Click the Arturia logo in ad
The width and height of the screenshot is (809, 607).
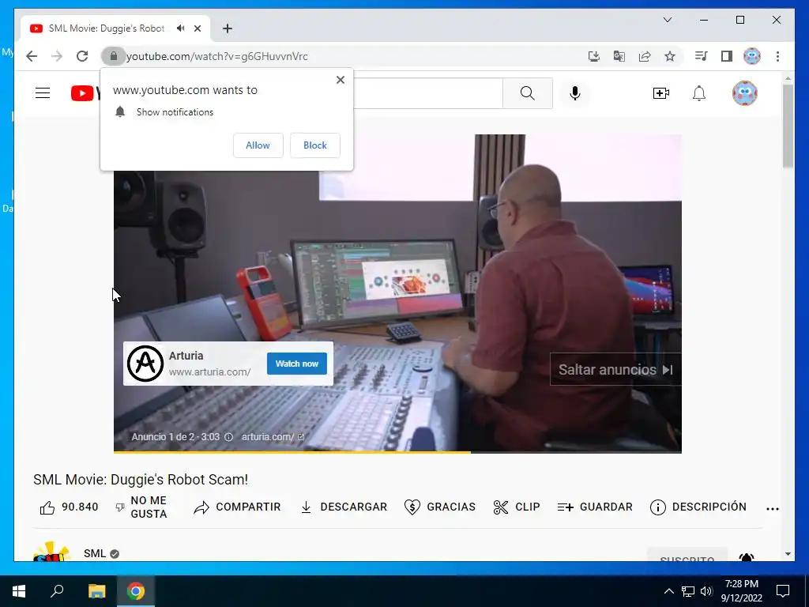point(145,364)
